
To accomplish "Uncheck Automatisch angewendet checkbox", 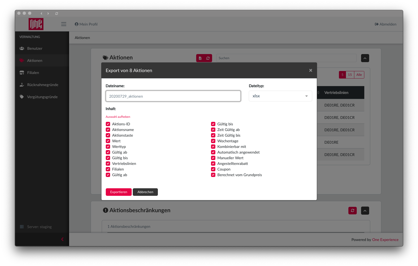I will click(213, 152).
